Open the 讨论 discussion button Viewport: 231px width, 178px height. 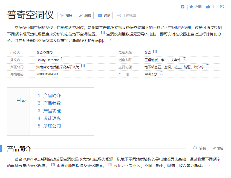click(104, 16)
